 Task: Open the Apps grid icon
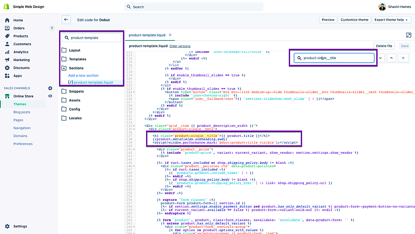[7, 76]
